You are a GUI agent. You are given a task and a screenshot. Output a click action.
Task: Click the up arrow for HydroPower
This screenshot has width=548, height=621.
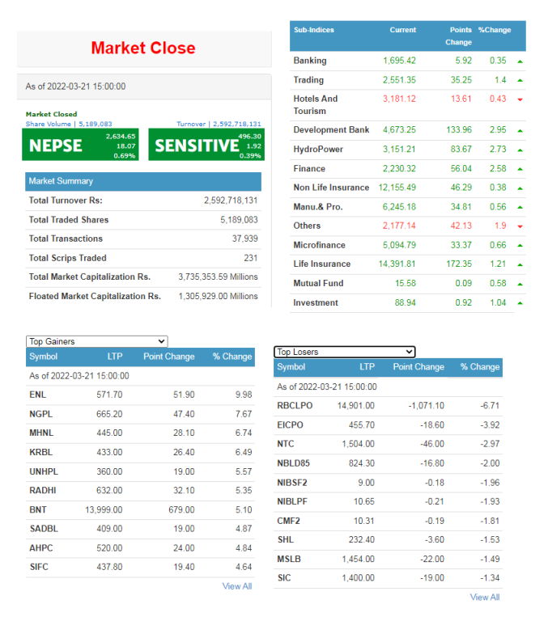click(x=520, y=150)
